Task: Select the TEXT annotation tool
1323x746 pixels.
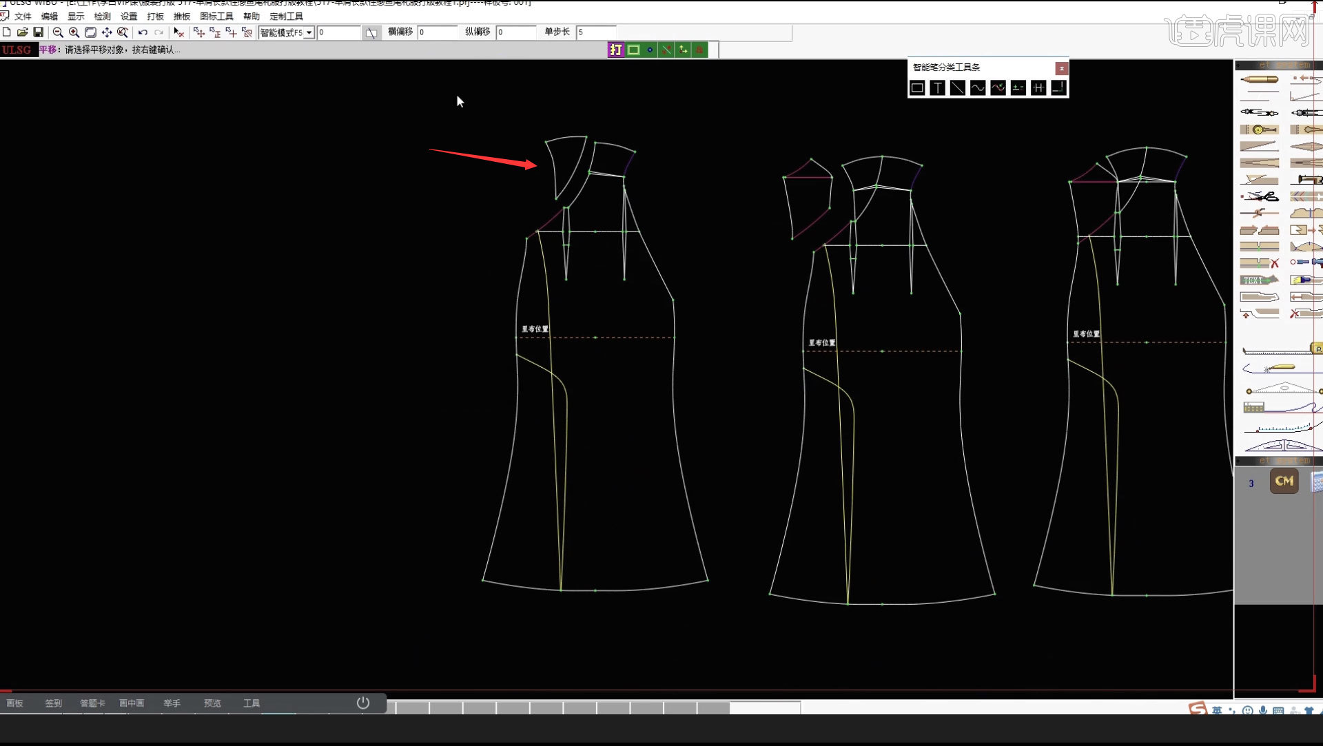Action: click(1259, 280)
